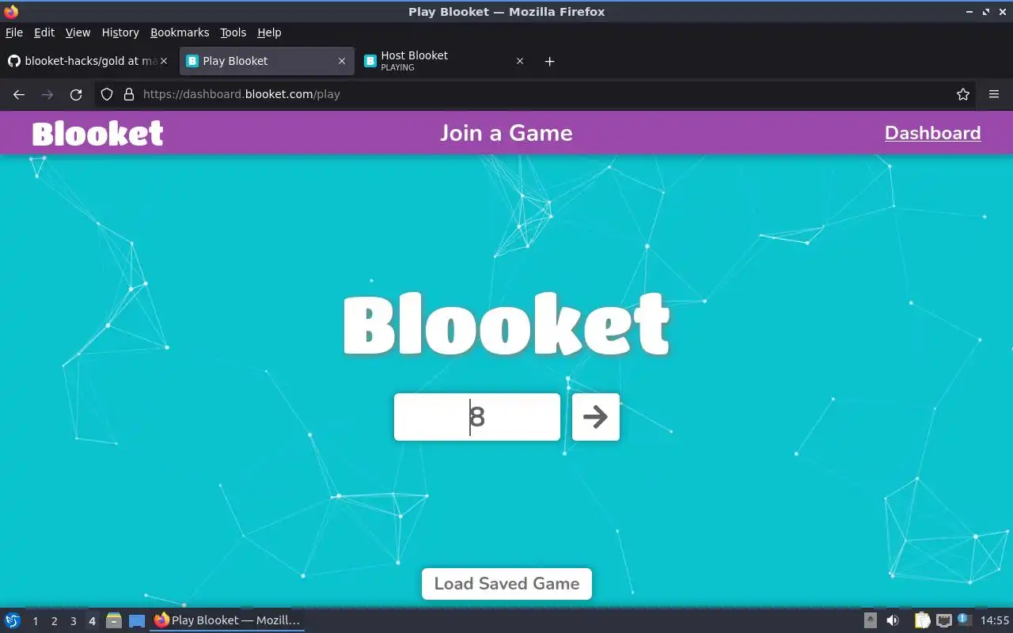Open a new browser tab
Screen dimensions: 1013x633
pos(550,61)
